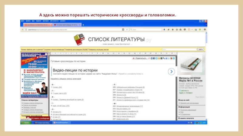The image size is (243, 136).
Task: Click the site logo with colored books
Action: (x=79, y=40)
